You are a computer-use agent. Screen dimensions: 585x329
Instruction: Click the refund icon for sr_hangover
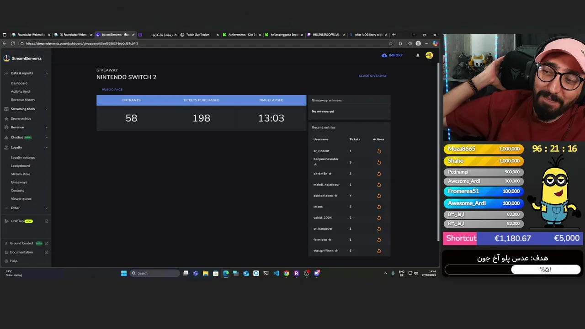tap(379, 229)
